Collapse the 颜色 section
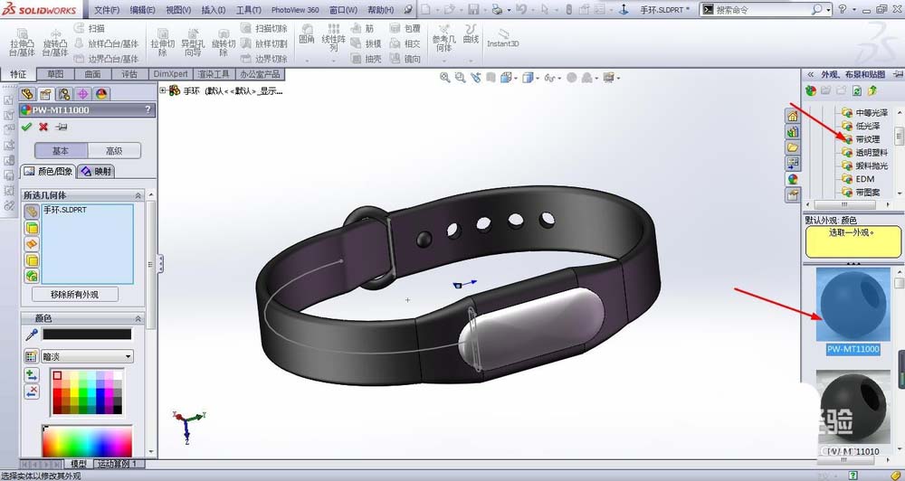This screenshot has height=481, width=905. [138, 318]
